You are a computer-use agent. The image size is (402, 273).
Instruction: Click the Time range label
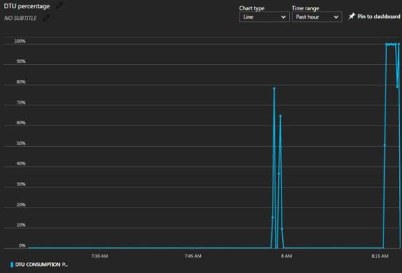(306, 8)
